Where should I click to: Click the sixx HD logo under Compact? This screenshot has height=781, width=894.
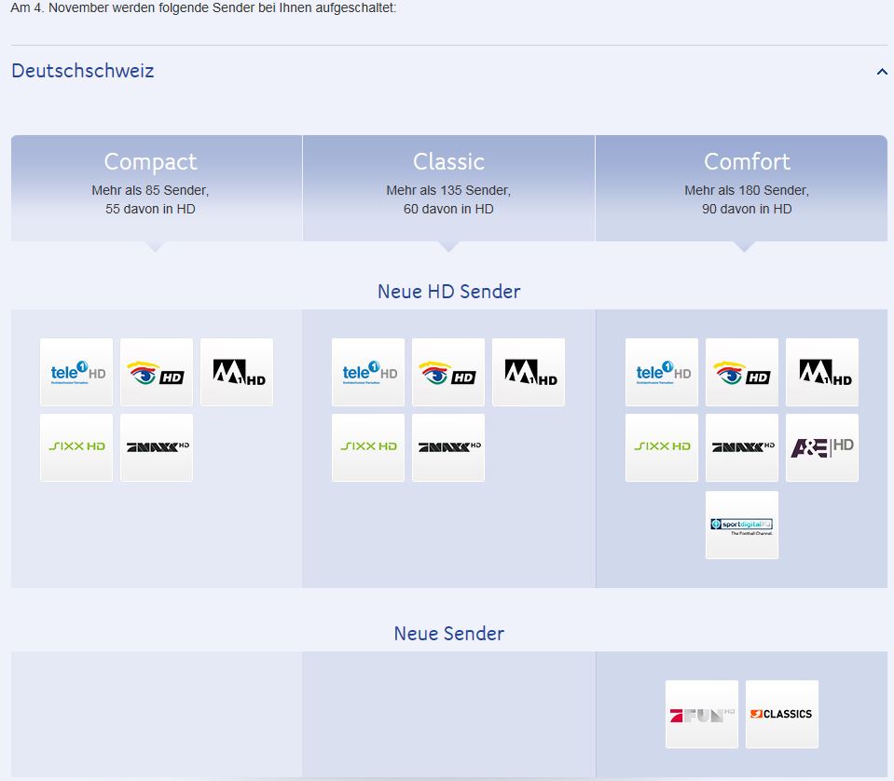76,448
